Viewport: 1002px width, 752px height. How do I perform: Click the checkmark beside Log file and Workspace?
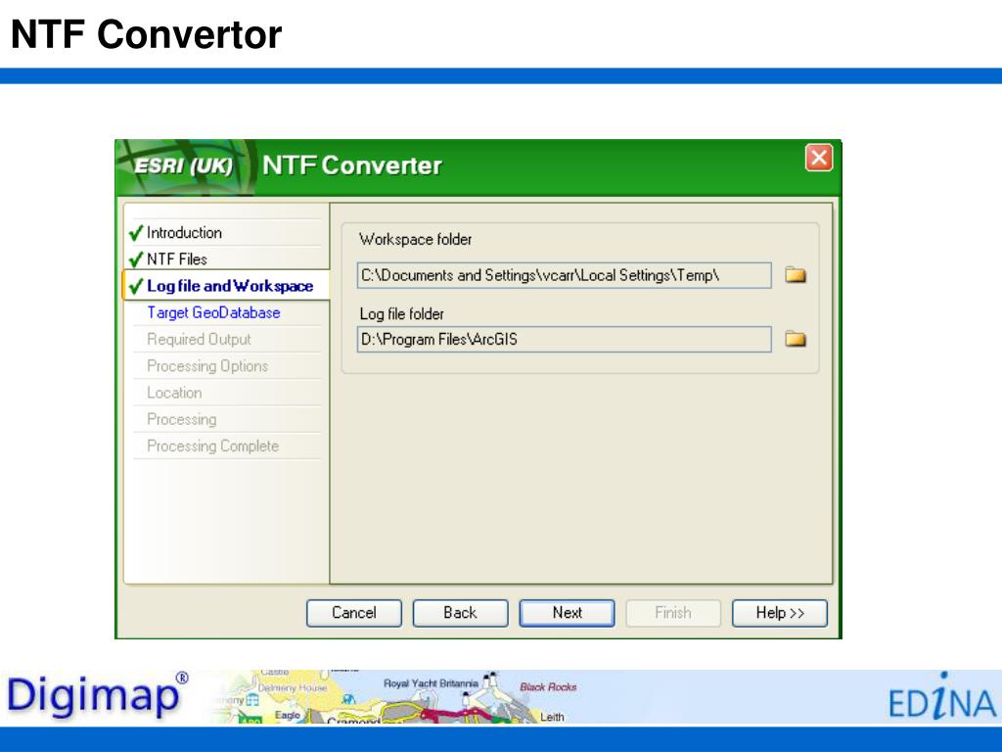(135, 286)
